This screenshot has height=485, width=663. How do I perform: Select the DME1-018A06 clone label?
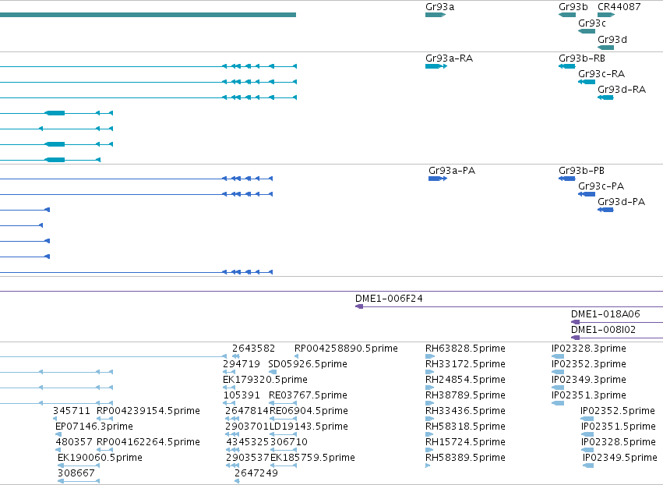click(605, 314)
